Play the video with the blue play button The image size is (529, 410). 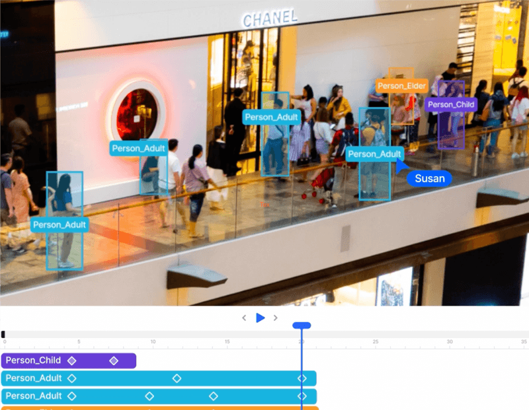(x=261, y=318)
